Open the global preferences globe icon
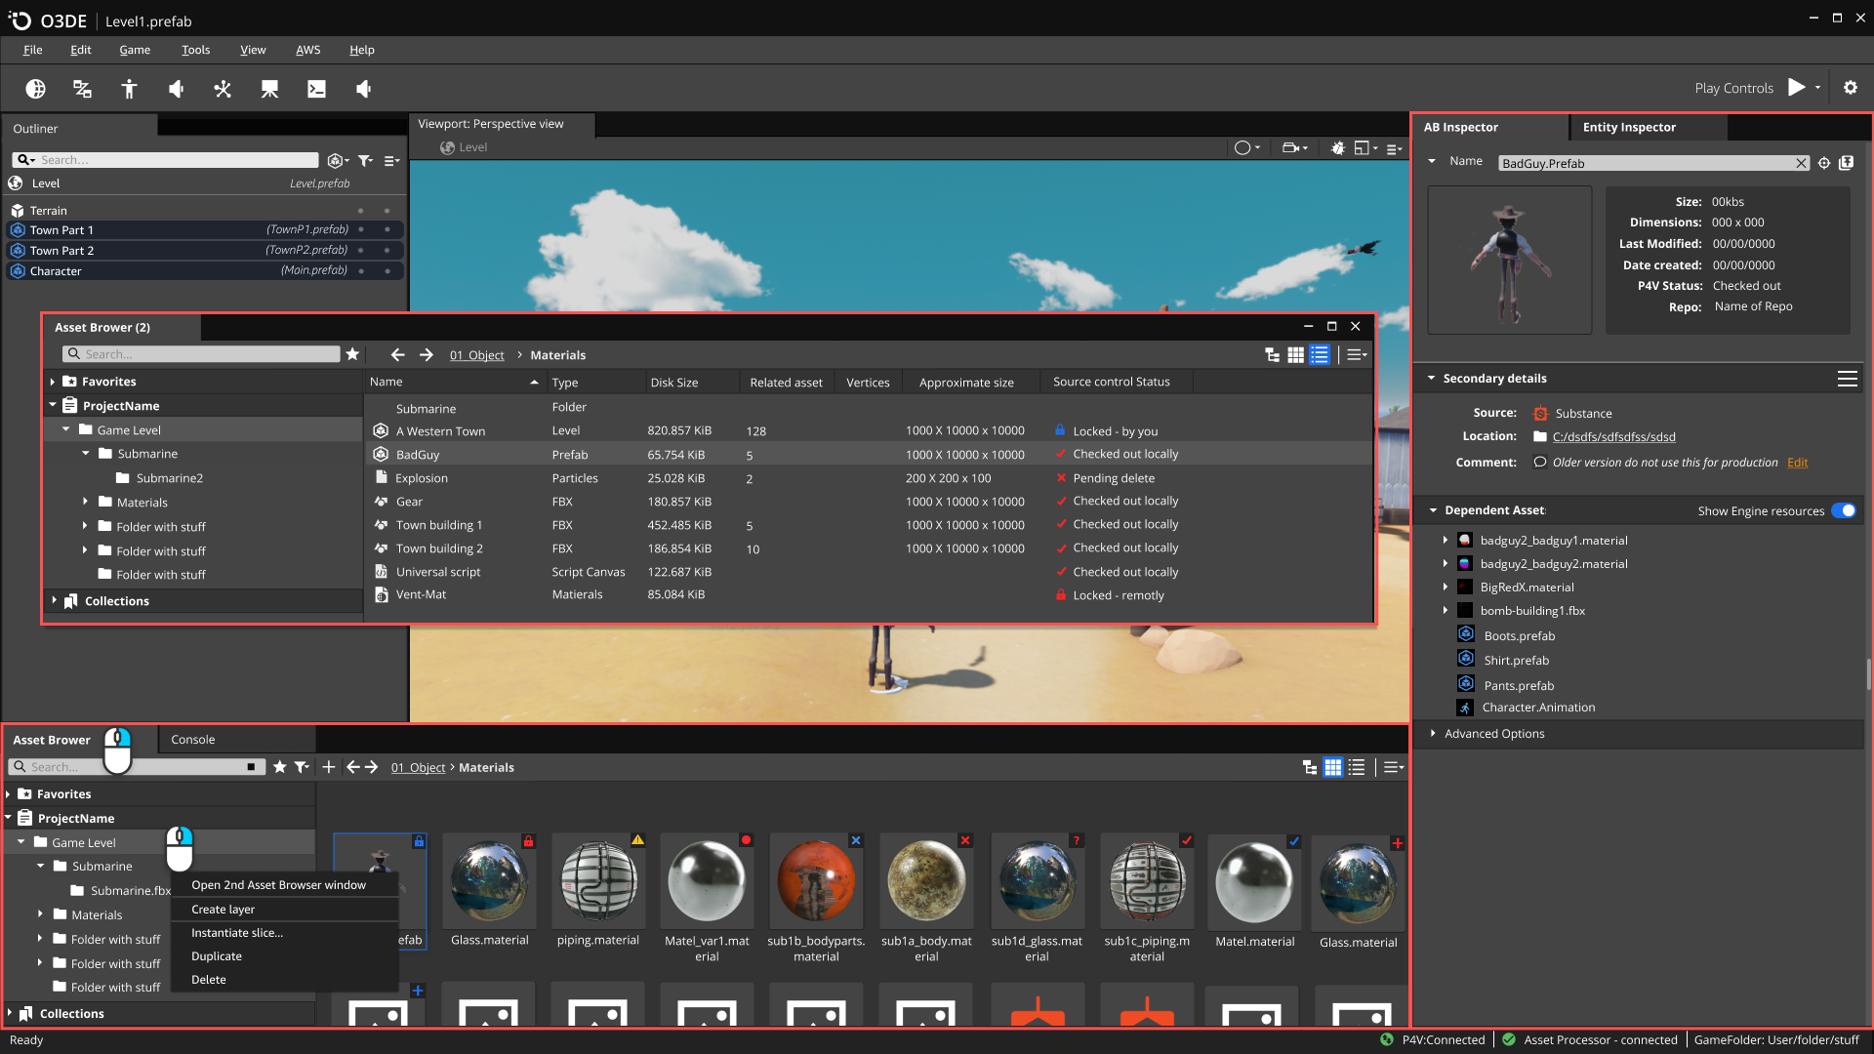 coord(36,88)
